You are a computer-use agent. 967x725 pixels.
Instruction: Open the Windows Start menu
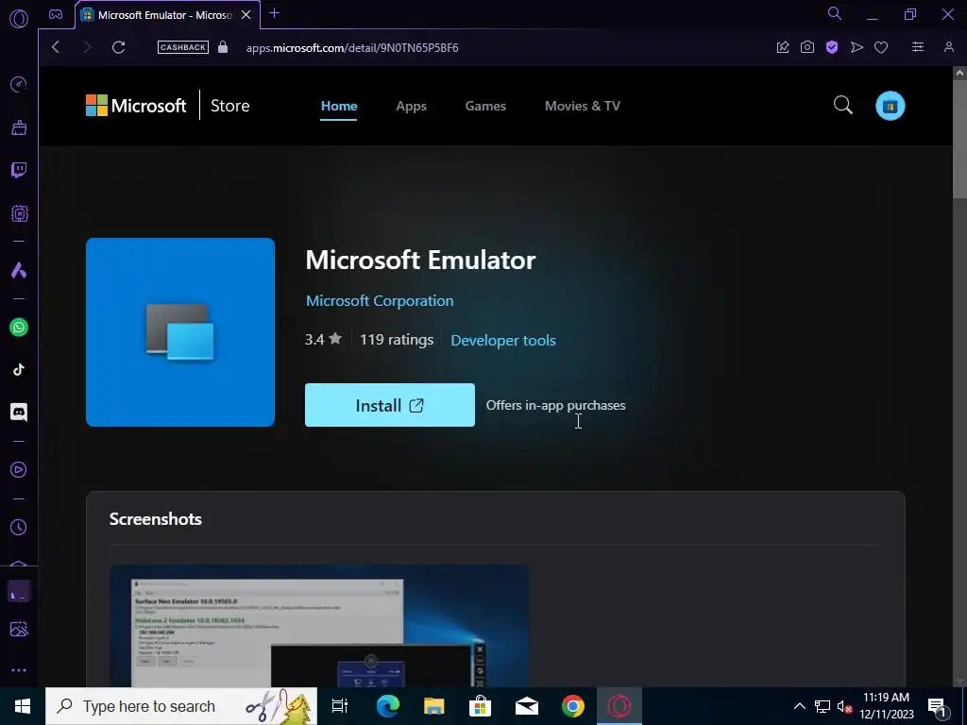(x=23, y=706)
